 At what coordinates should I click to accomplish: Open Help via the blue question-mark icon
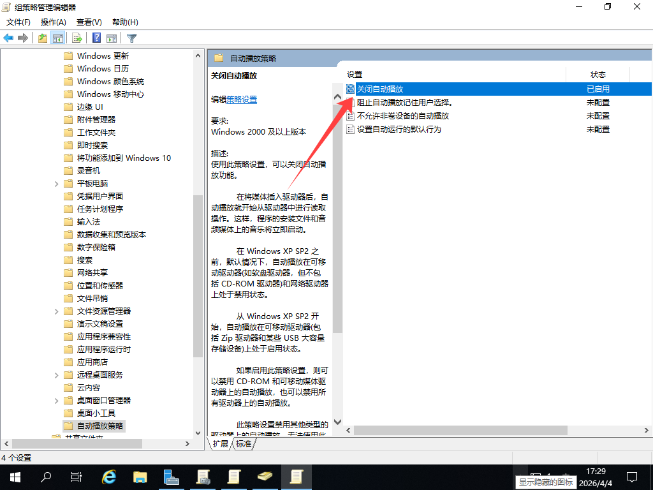pos(97,38)
